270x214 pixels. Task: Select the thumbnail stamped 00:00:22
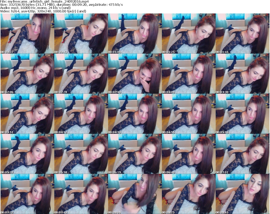pyautogui.click(x=27, y=34)
